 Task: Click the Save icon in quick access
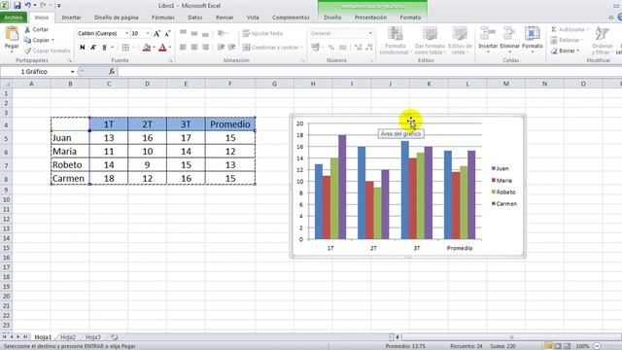17,6
